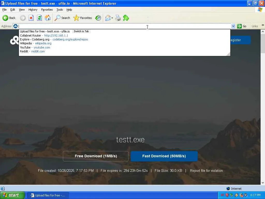The height and width of the screenshot is (199, 265).
Task: Open the Favorites star toolbar button
Action: 83,18
